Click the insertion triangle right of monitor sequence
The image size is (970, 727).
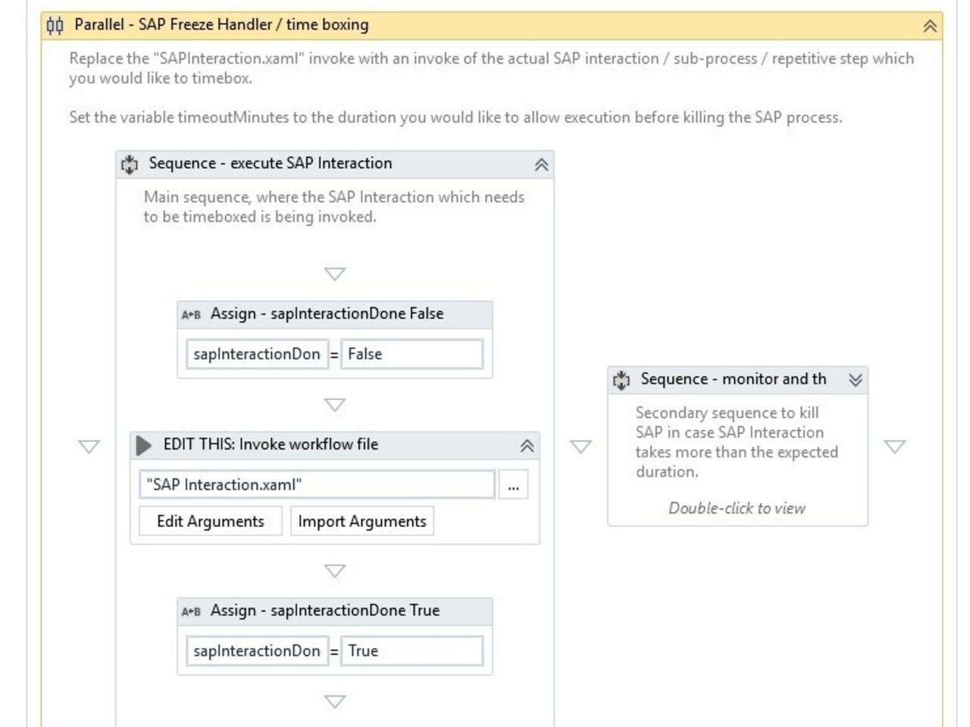[x=895, y=447]
